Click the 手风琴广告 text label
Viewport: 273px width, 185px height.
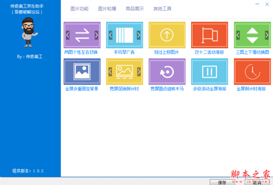(x=124, y=52)
